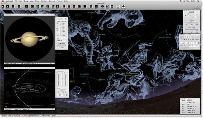
Task: Click the Julian Day value field
Action: pos(194,46)
